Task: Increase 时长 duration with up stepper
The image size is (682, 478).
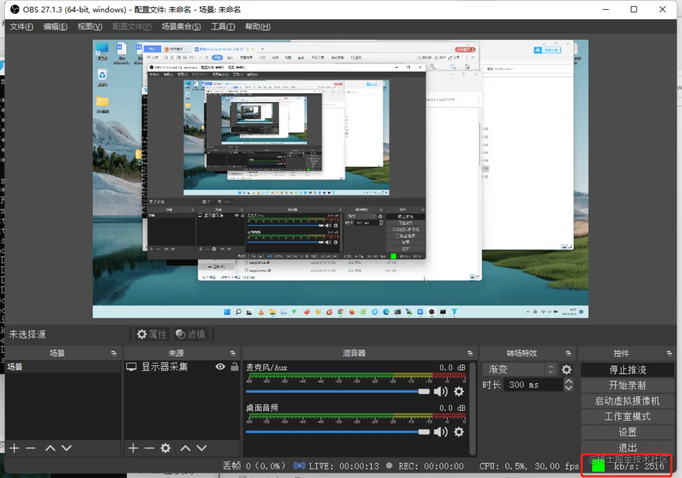Action: pyautogui.click(x=568, y=381)
